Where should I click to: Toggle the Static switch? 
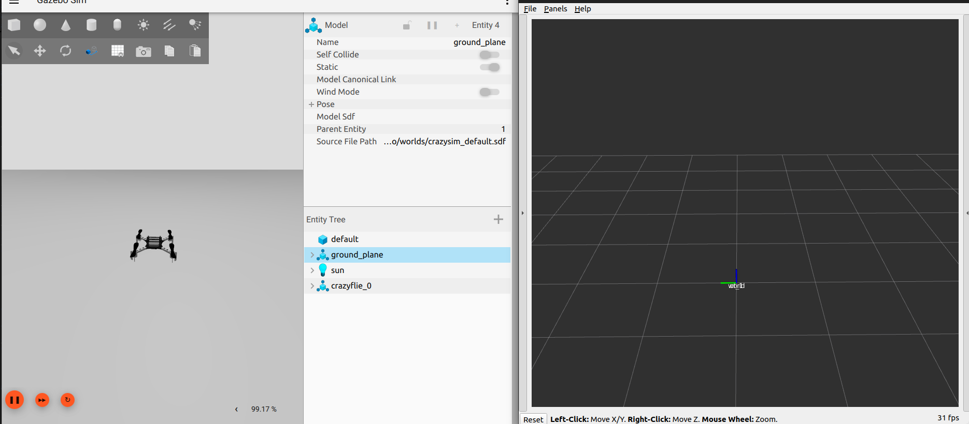pyautogui.click(x=489, y=67)
